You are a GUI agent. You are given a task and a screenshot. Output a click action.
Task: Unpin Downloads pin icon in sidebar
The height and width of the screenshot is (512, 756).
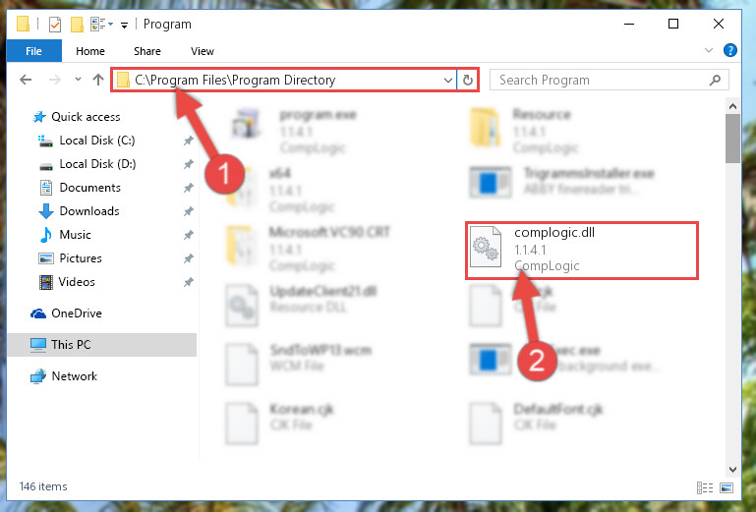pos(188,211)
